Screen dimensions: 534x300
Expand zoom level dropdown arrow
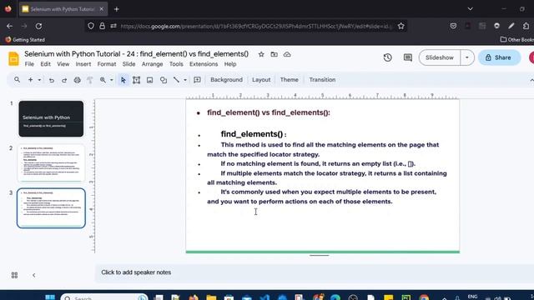click(x=111, y=80)
